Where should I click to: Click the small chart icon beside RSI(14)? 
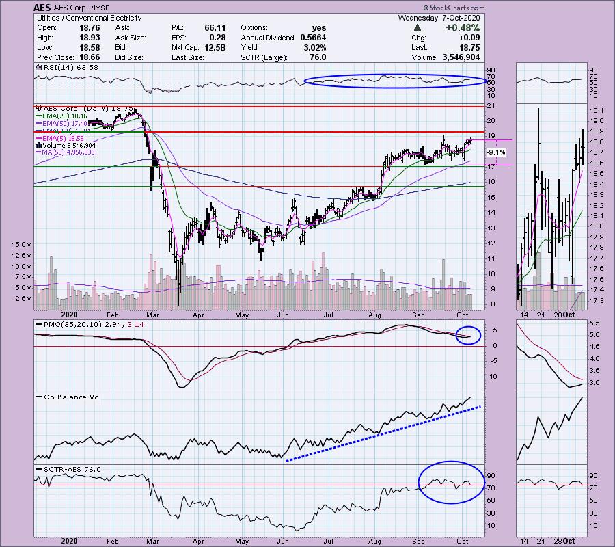click(x=39, y=67)
